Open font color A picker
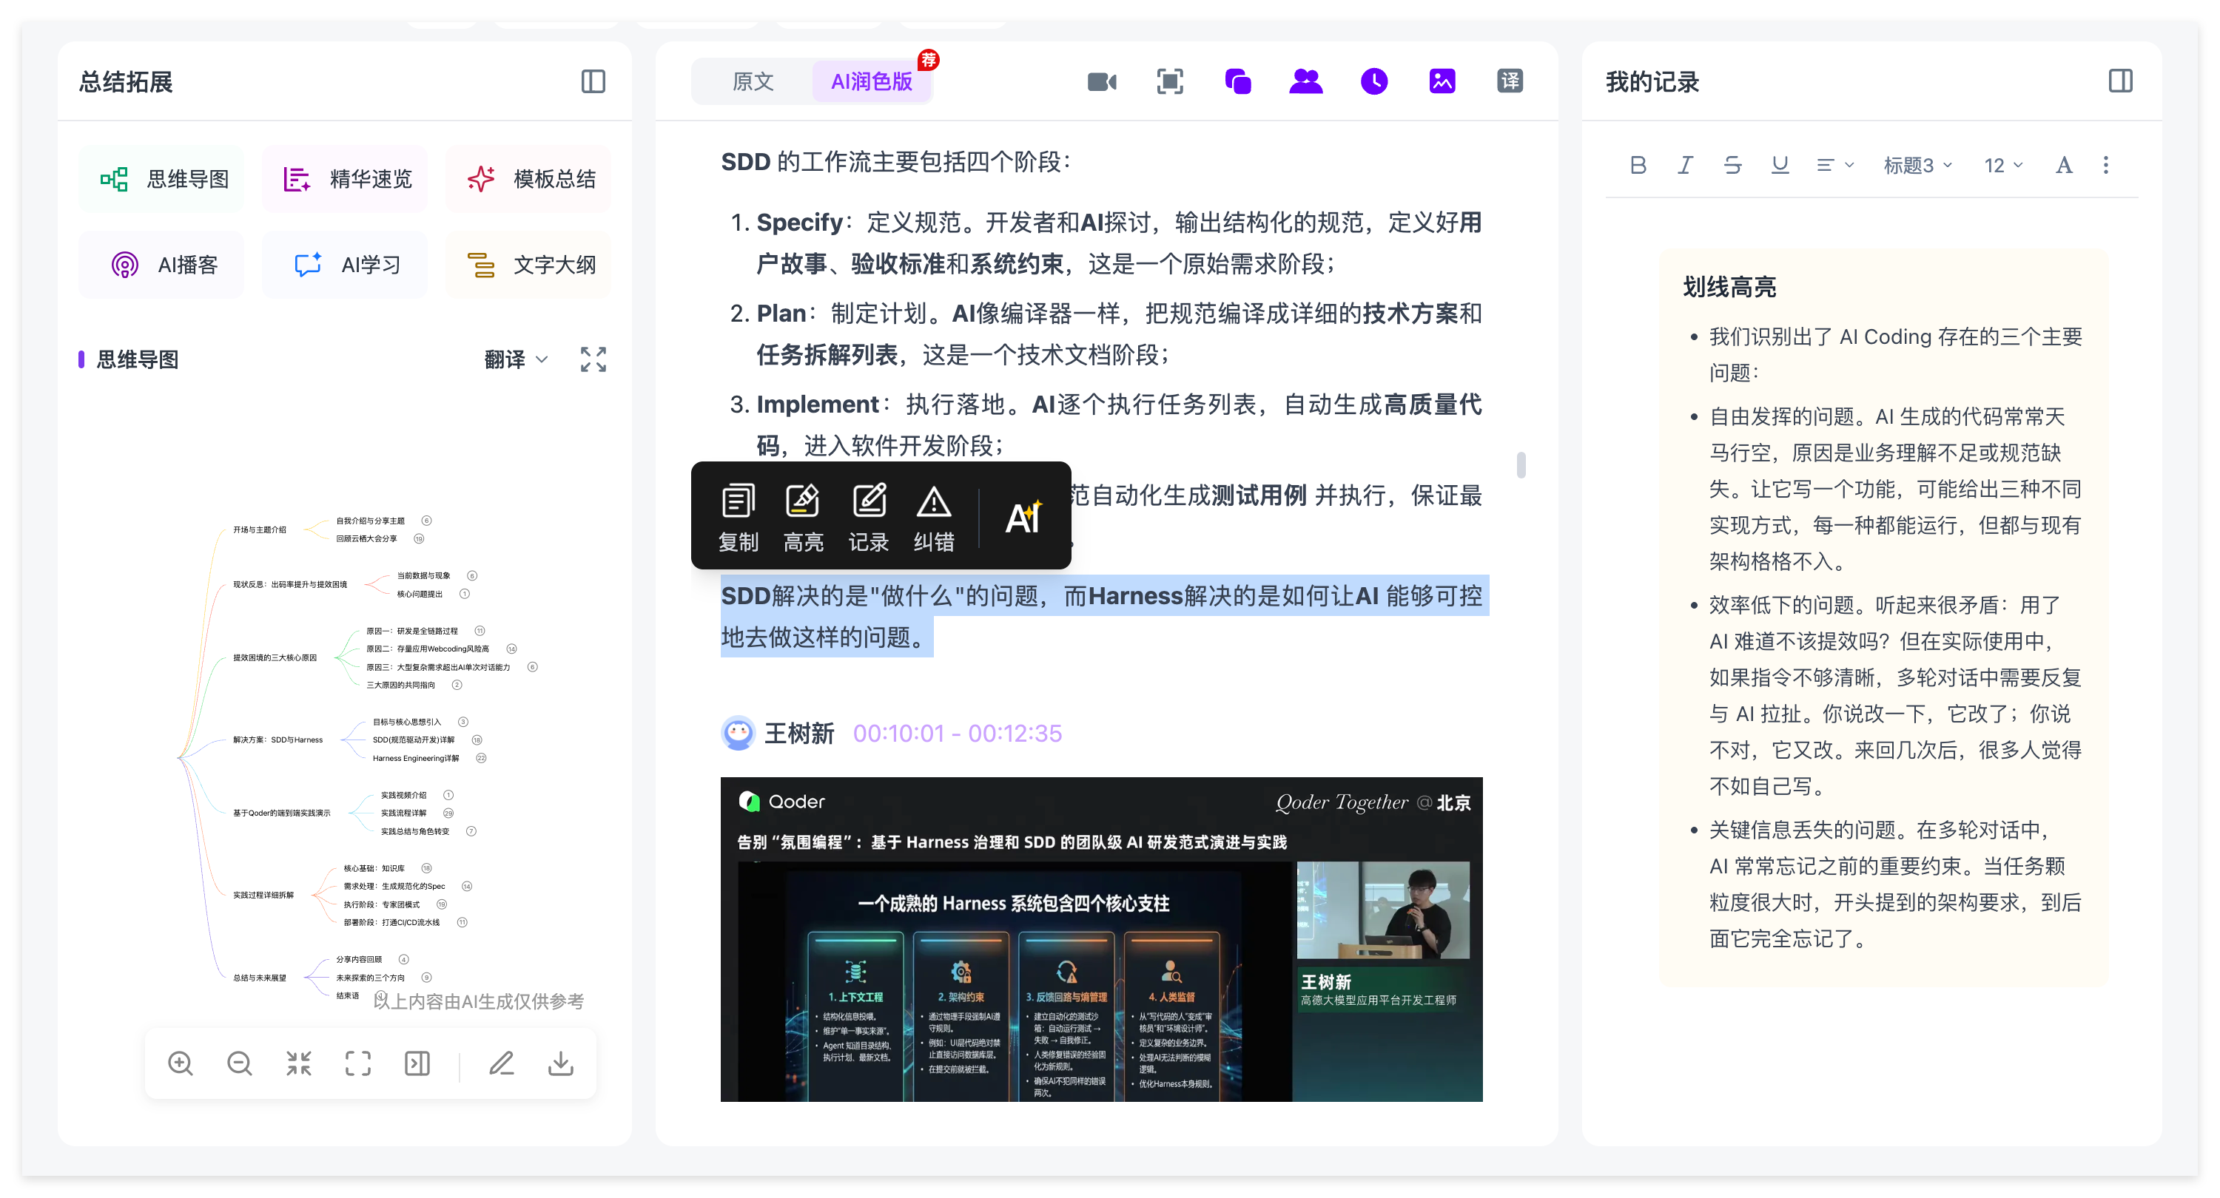This screenshot has width=2220, height=1198. click(2063, 164)
